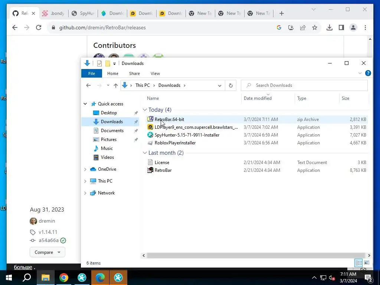Open Explorer recent locations dropdown
The height and width of the screenshot is (285, 380).
tap(108, 85)
